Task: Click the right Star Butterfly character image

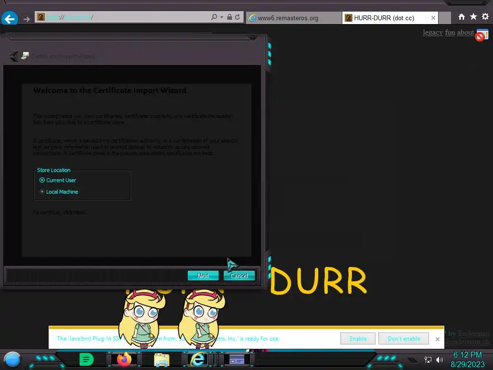Action: [202, 318]
